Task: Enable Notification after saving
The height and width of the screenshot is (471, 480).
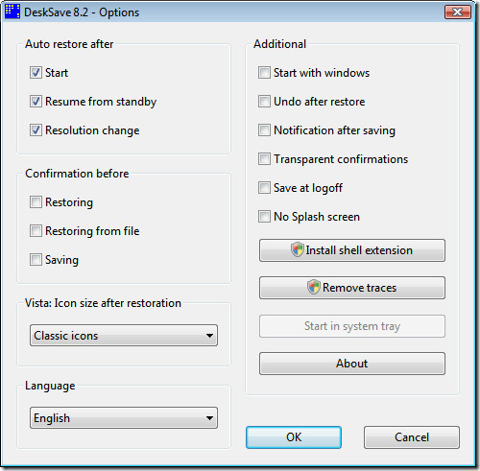Action: (x=264, y=130)
